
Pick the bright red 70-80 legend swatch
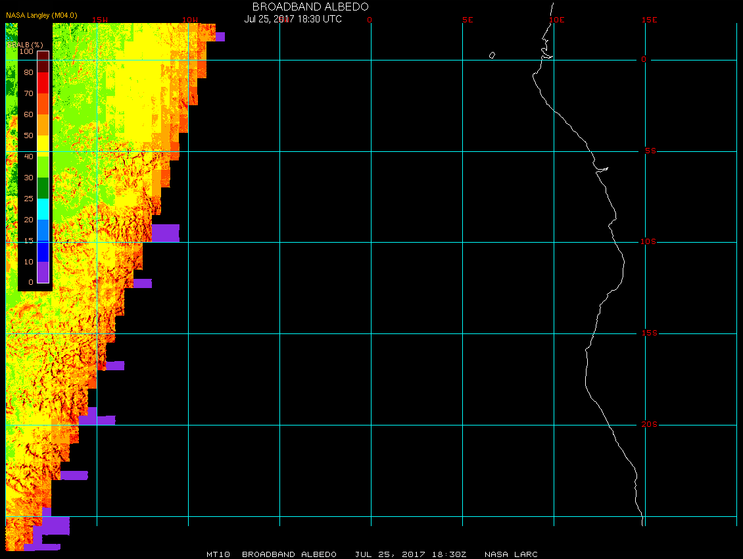43,83
